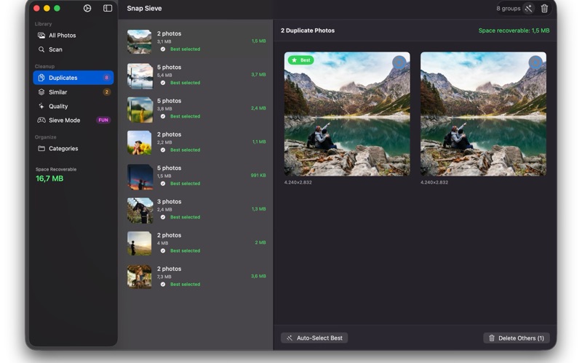Open Scan in the sidebar
This screenshot has height=363, width=582.
click(x=73, y=49)
